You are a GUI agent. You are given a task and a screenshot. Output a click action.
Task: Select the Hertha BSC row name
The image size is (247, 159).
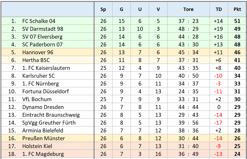pyautogui.click(x=36, y=60)
